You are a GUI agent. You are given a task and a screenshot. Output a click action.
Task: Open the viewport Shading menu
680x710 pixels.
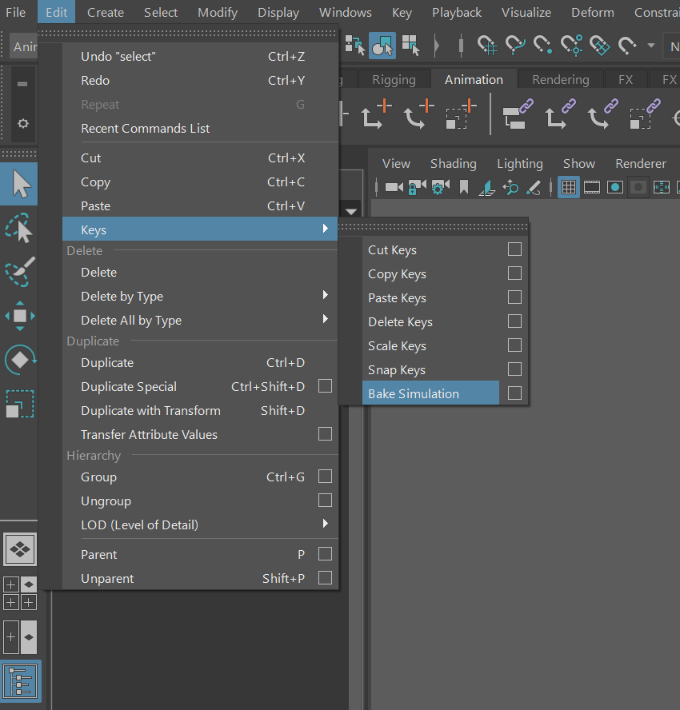(453, 163)
